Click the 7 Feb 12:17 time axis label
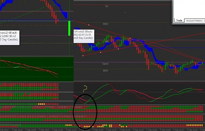The height and width of the screenshot is (131, 205). (x=179, y=130)
